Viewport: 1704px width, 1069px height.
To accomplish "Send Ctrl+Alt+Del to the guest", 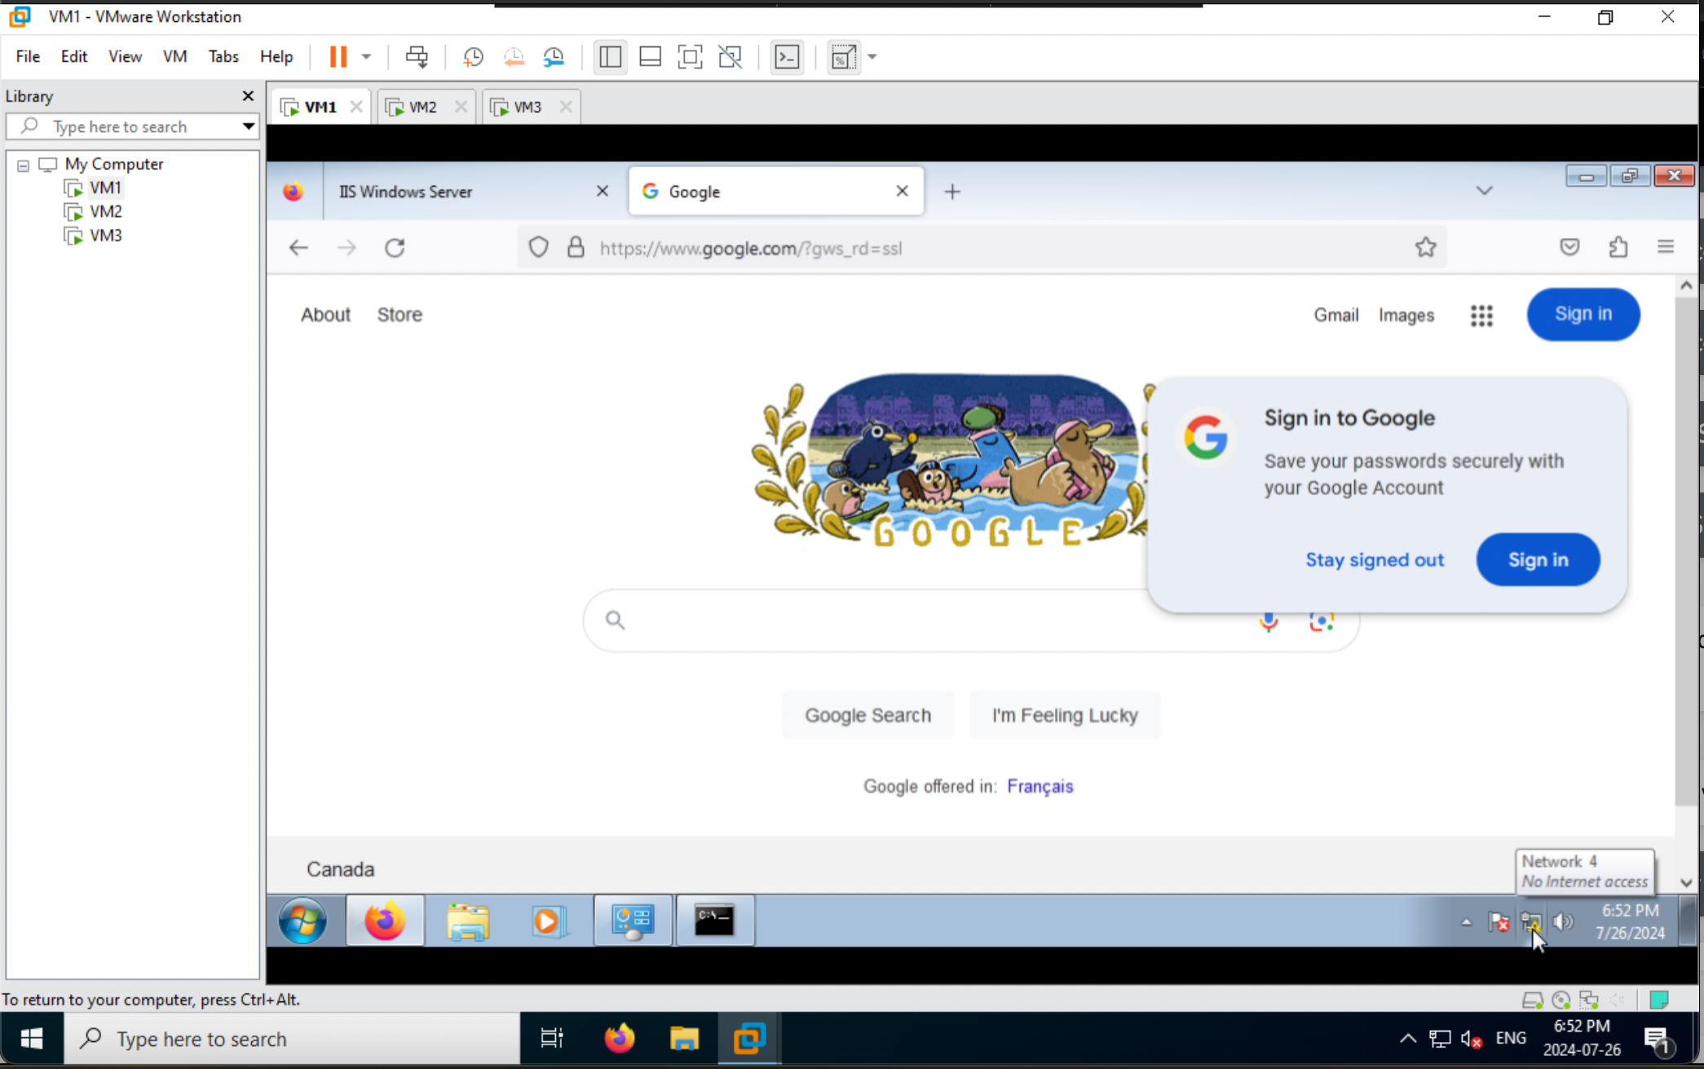I will [x=417, y=56].
